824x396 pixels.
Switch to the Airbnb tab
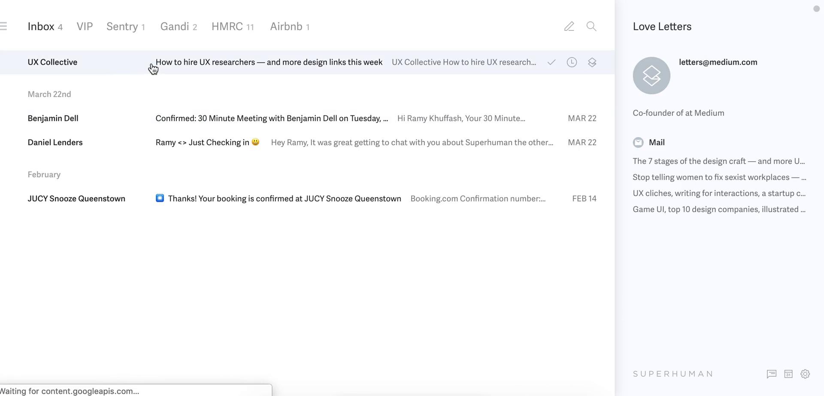(290, 27)
